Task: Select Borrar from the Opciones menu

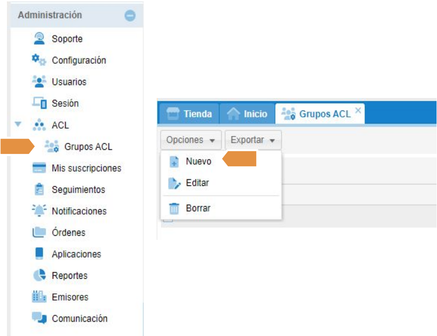Action: [198, 208]
